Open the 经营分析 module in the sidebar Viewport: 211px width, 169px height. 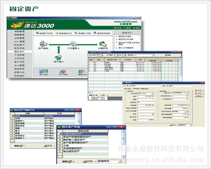[19, 72]
